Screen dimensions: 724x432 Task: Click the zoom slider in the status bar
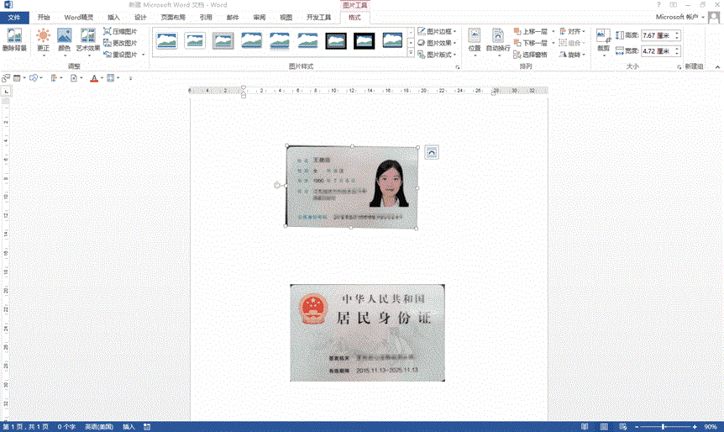[664, 426]
